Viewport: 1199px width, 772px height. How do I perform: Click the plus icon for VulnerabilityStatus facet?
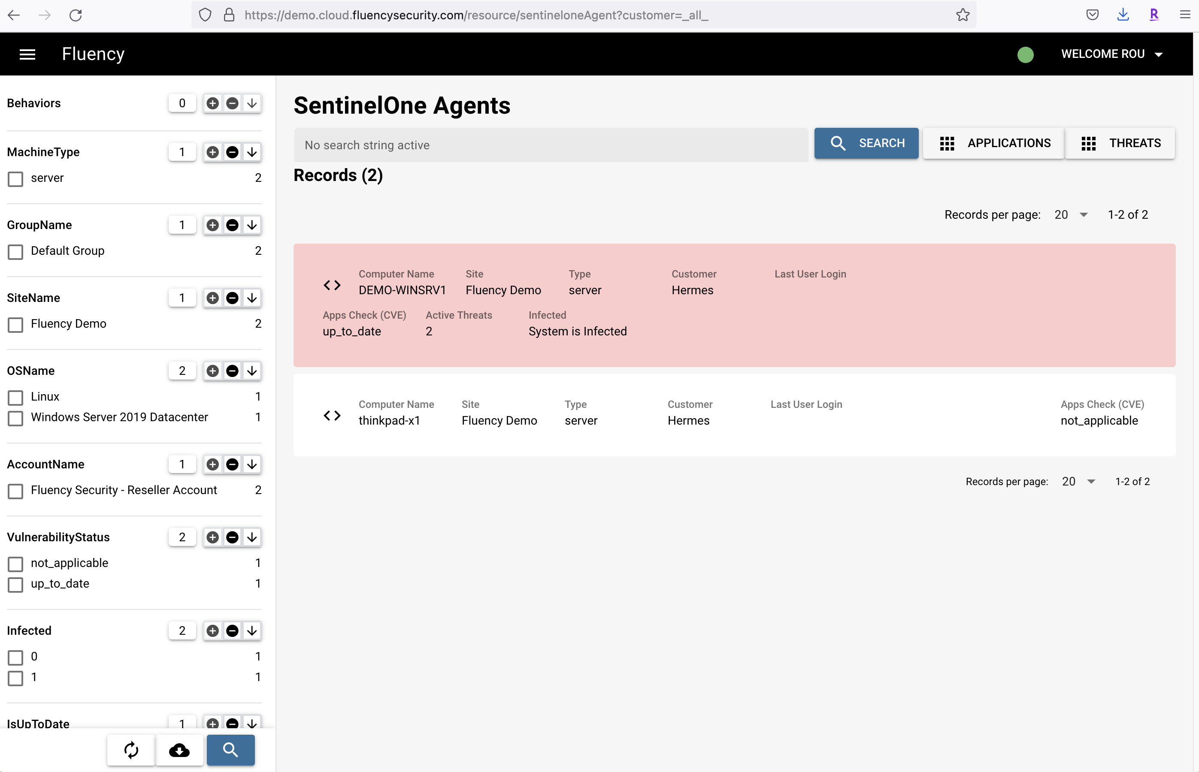pos(212,537)
